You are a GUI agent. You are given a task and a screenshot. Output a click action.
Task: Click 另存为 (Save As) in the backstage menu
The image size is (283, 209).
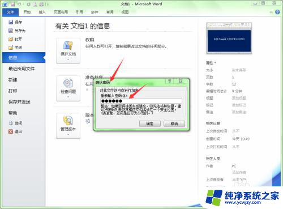tap(17, 31)
